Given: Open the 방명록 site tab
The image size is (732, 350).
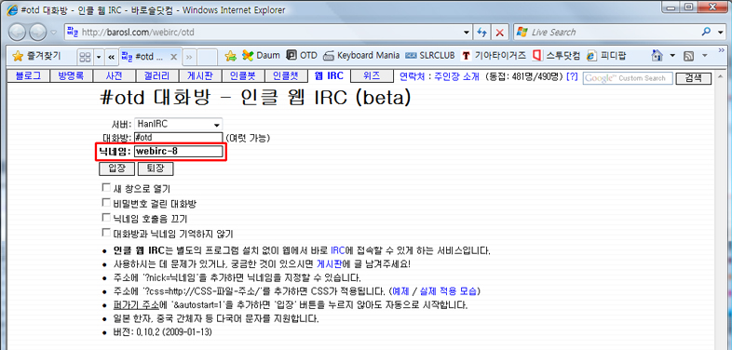Looking at the screenshot, I should pyautogui.click(x=72, y=76).
